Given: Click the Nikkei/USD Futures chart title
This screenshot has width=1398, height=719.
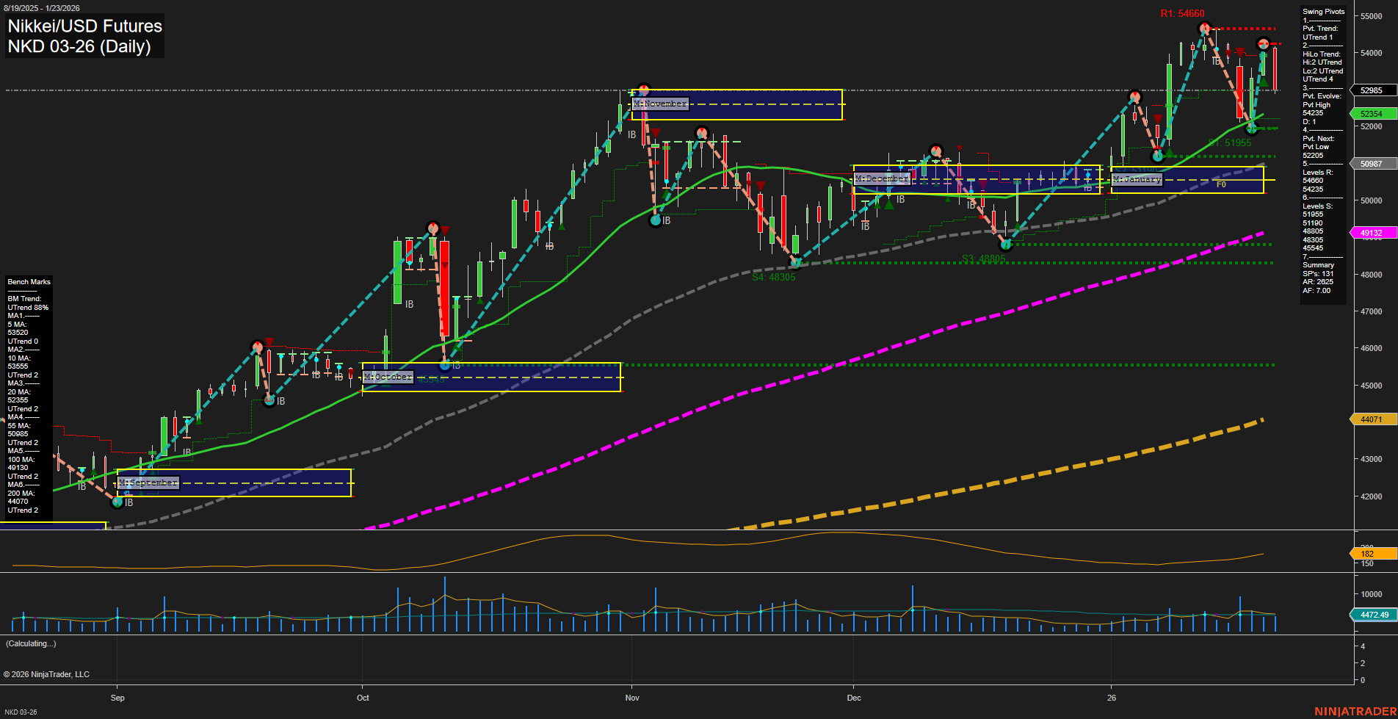Looking at the screenshot, I should coord(84,26).
